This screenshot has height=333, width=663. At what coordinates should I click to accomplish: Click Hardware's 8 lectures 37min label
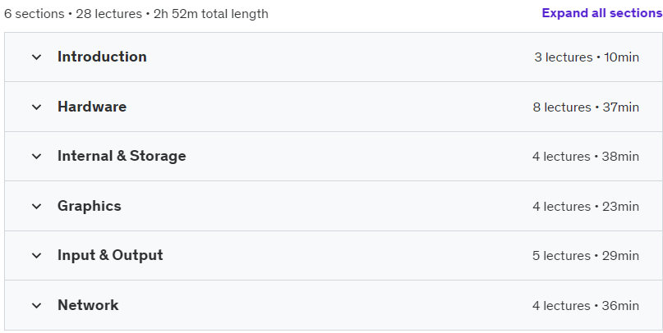(586, 107)
